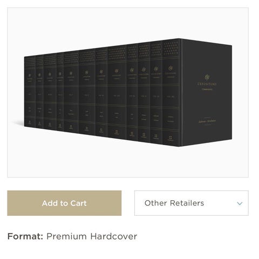
Task: Open the Other Retailers dropdown
Action: (192, 203)
